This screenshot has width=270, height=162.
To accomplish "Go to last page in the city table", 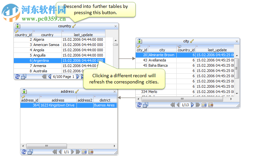I will pos(198,105).
